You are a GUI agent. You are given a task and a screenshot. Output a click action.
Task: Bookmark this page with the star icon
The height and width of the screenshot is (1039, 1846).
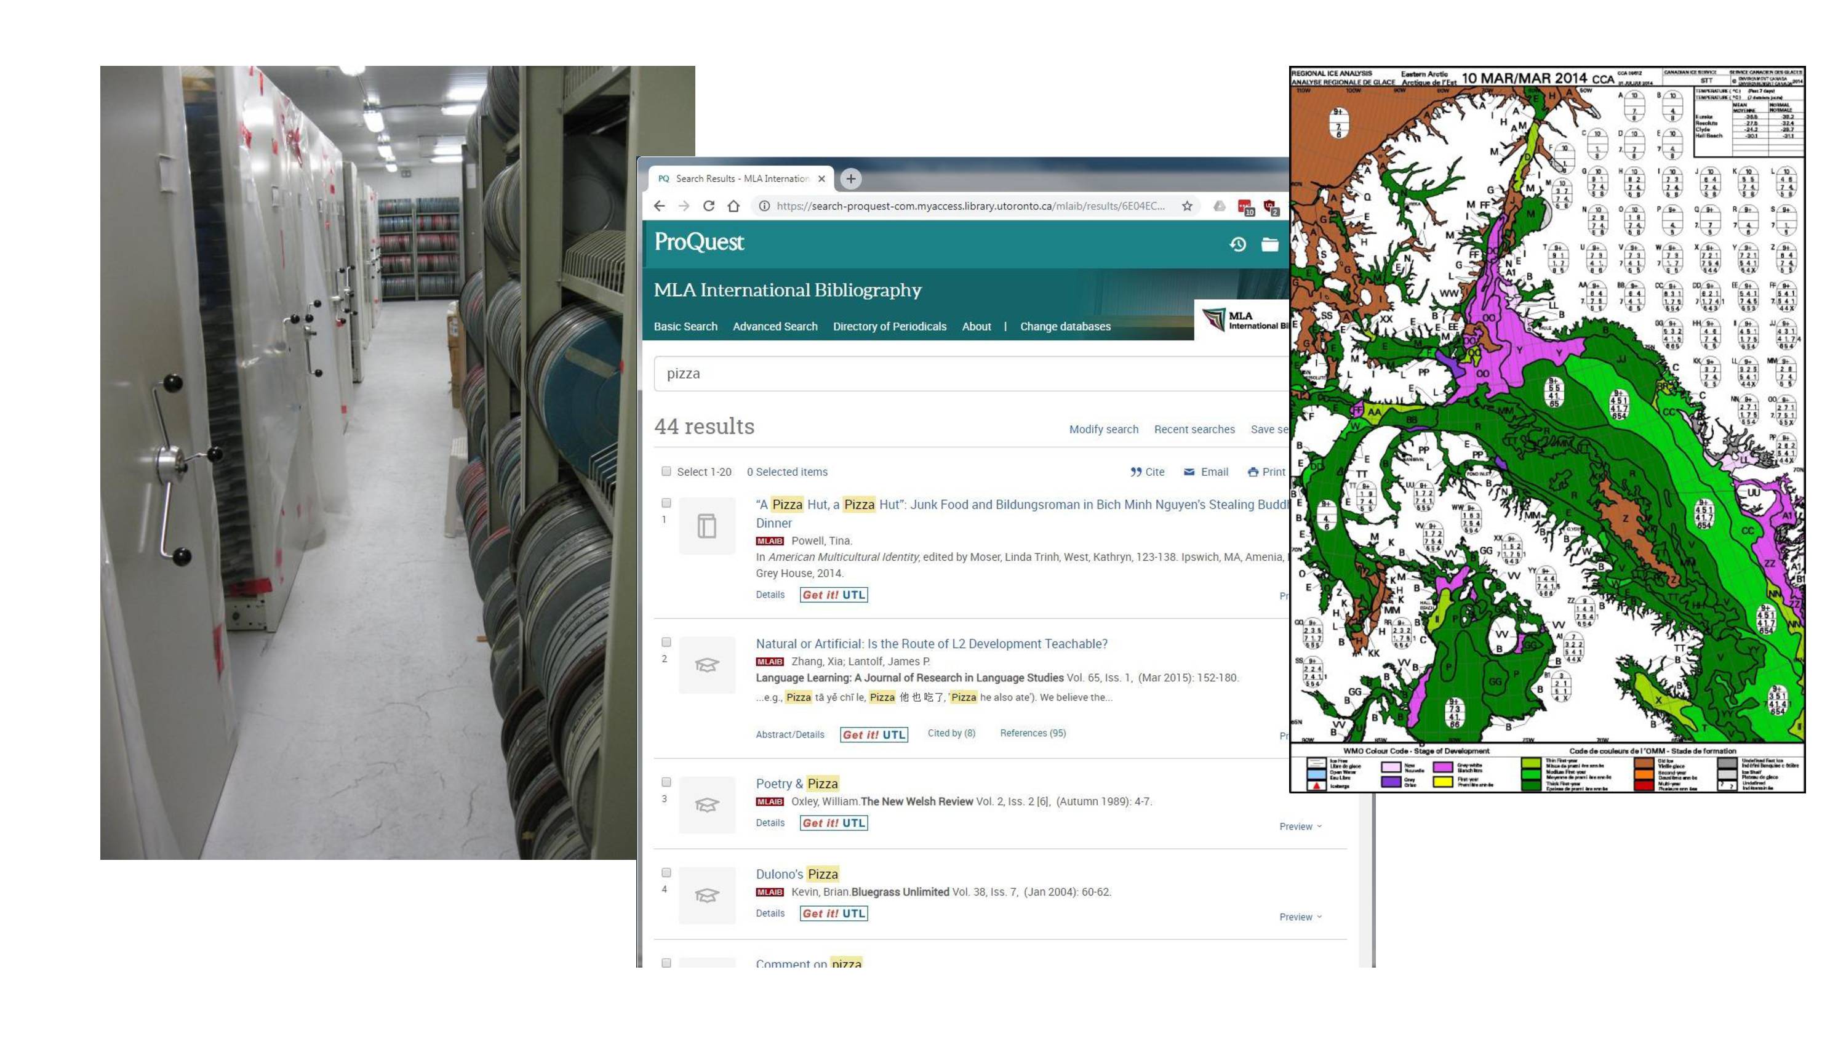pyautogui.click(x=1188, y=206)
